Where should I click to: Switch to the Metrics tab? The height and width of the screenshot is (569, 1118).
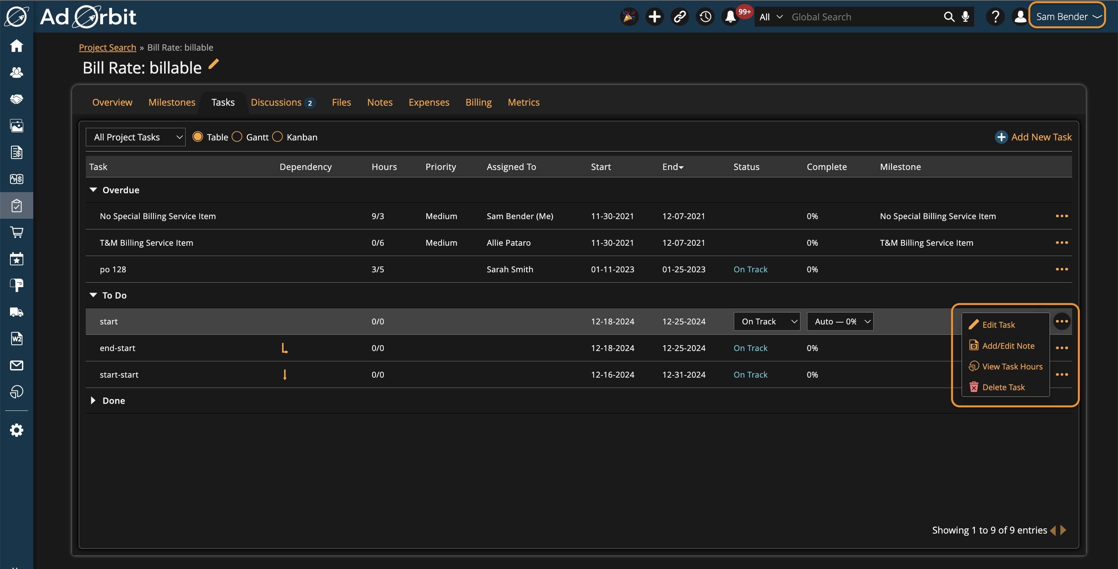click(x=524, y=102)
